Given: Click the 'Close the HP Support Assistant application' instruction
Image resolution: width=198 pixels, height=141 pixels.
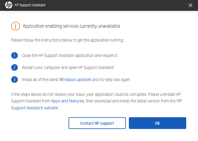Looking at the screenshot, I should click(x=70, y=56).
